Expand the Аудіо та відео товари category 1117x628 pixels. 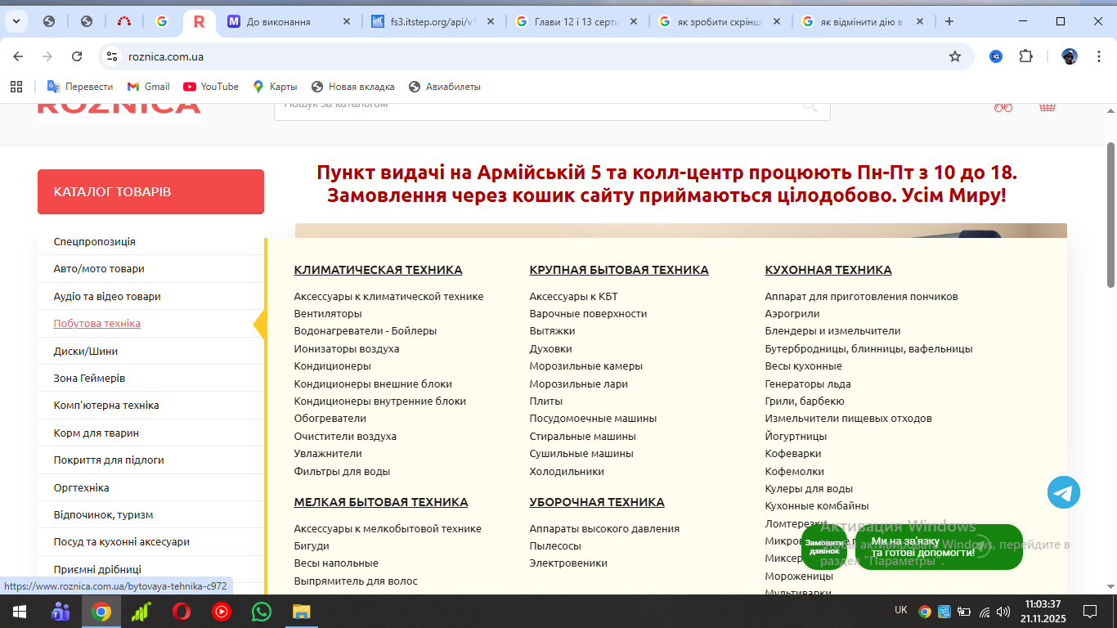pyautogui.click(x=107, y=297)
